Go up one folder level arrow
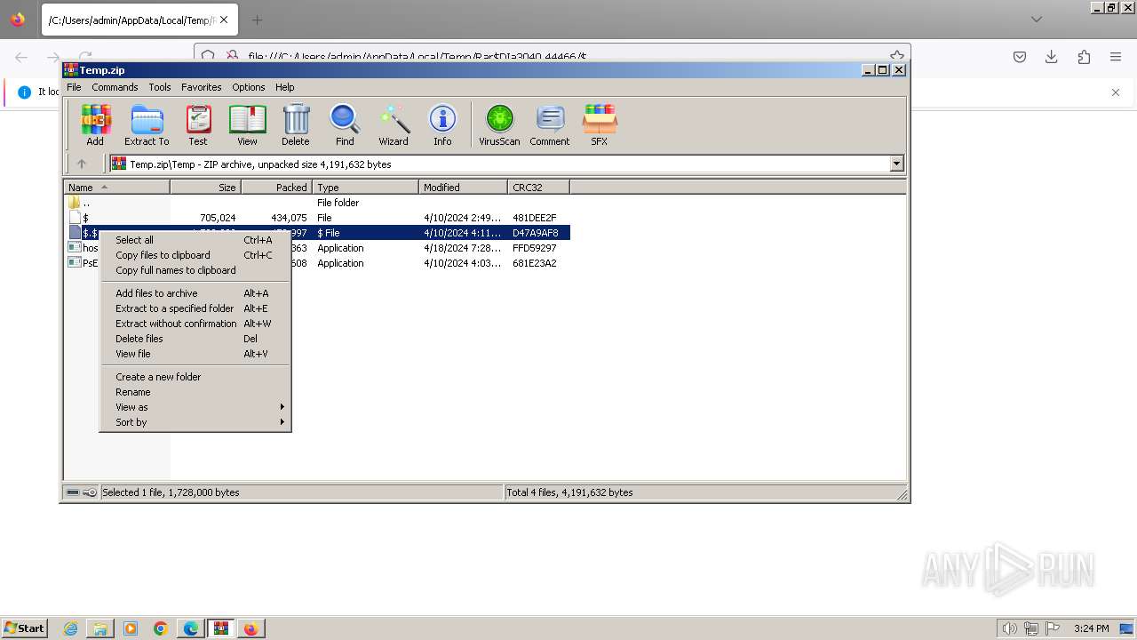Viewport: 1137px width, 640px height. (82, 164)
